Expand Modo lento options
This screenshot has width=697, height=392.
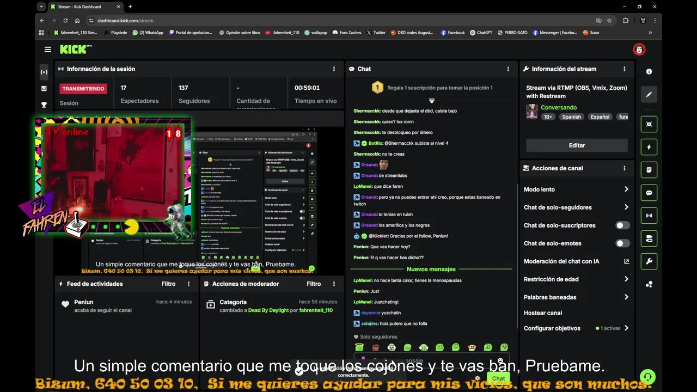[626, 189]
